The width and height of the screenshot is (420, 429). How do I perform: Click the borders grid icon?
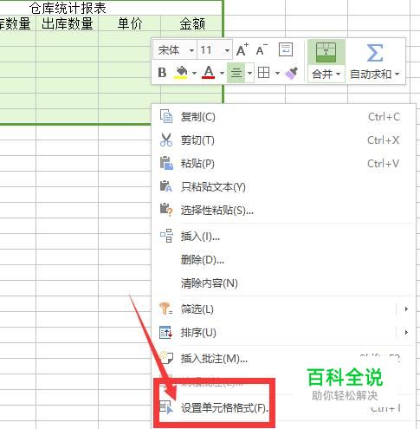click(263, 73)
